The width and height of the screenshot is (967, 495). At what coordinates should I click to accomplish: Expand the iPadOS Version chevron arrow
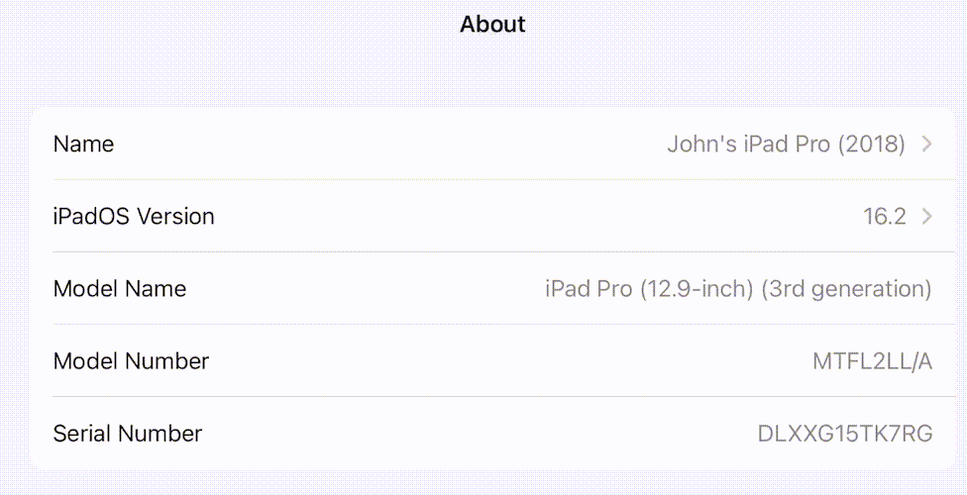pyautogui.click(x=927, y=217)
